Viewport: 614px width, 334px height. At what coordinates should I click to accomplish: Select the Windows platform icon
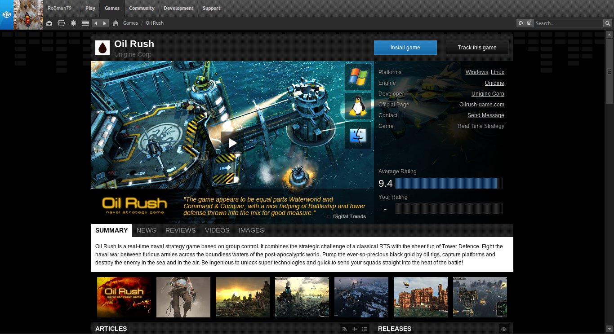tap(358, 77)
